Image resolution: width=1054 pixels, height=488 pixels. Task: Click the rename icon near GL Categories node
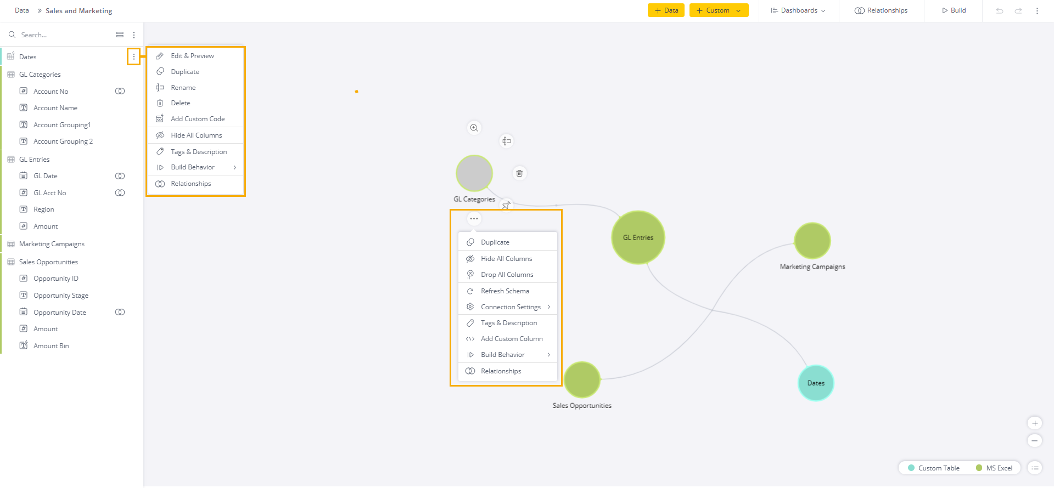pyautogui.click(x=506, y=141)
